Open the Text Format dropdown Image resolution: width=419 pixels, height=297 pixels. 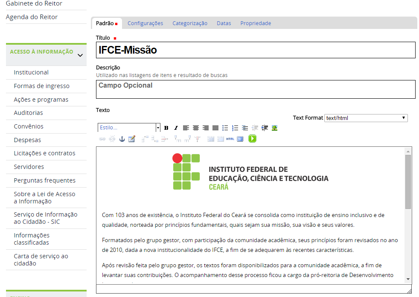(x=366, y=118)
